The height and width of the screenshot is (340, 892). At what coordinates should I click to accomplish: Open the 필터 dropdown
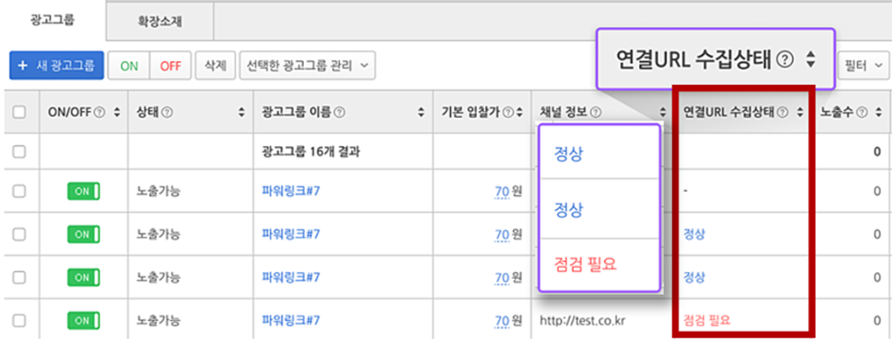[864, 65]
